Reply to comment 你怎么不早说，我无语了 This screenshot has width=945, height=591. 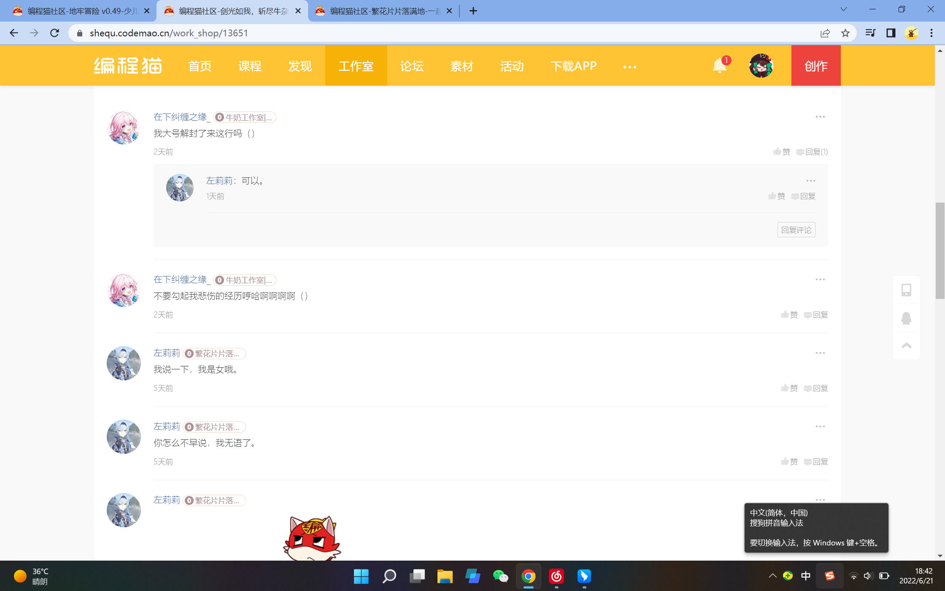(x=816, y=461)
